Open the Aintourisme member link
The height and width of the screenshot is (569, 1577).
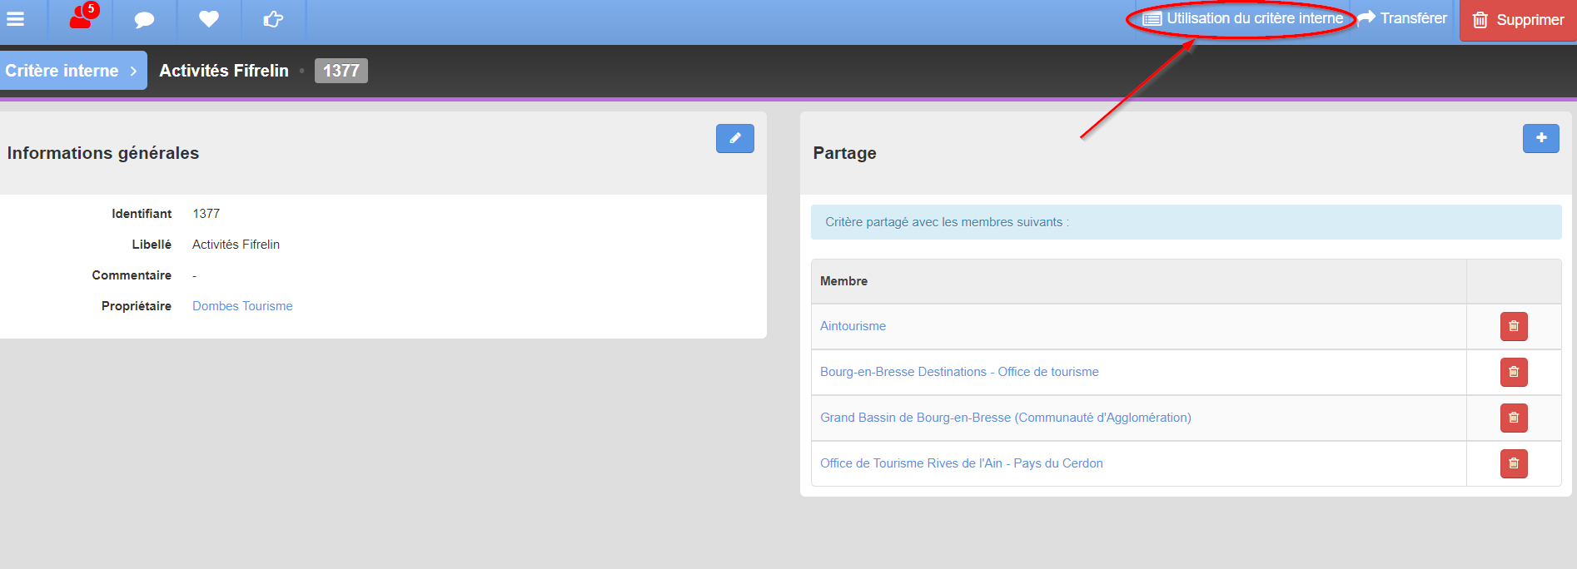click(x=853, y=326)
